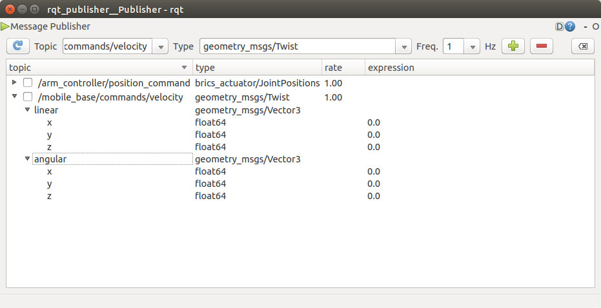Open the Type combo box arrow
This screenshot has width=601, height=308.
click(404, 46)
